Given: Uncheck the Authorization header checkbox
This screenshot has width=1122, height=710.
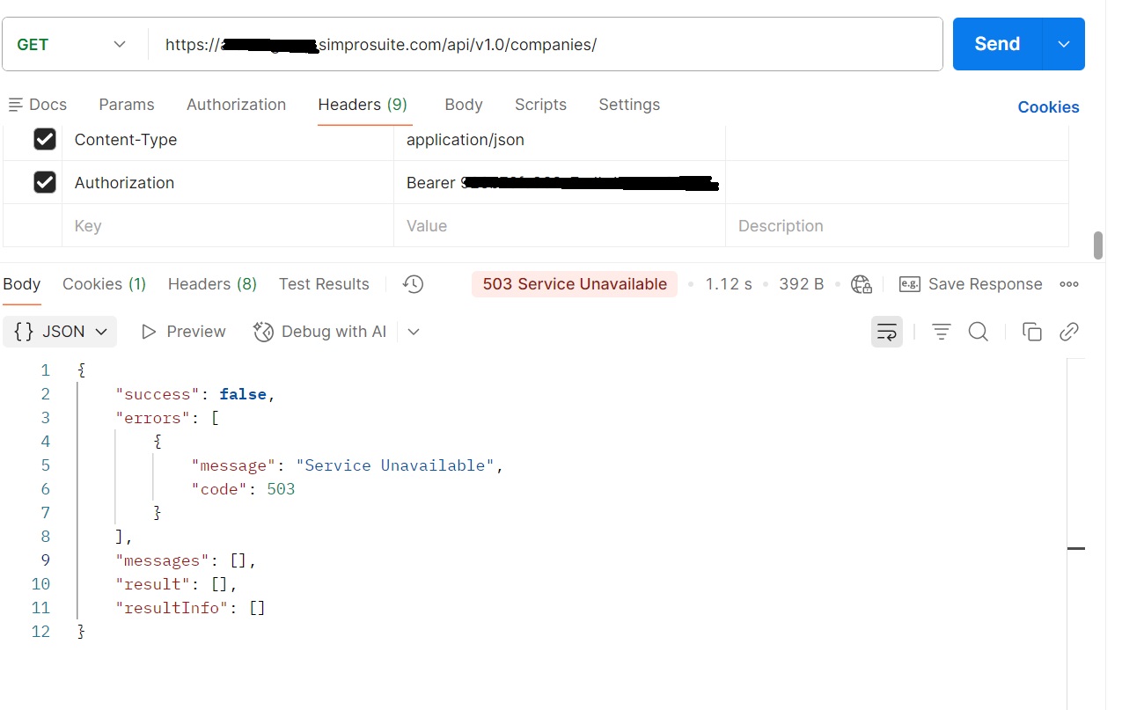Looking at the screenshot, I should (x=45, y=182).
